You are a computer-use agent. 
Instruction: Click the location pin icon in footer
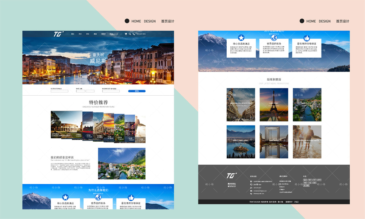click(251, 181)
